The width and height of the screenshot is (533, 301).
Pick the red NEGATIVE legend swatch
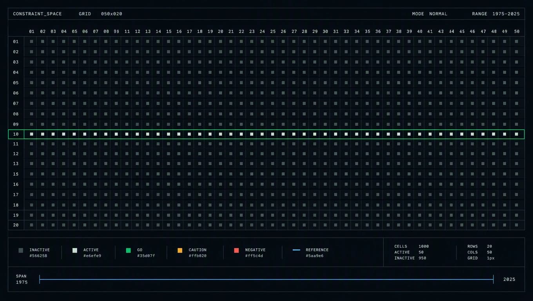click(x=236, y=250)
